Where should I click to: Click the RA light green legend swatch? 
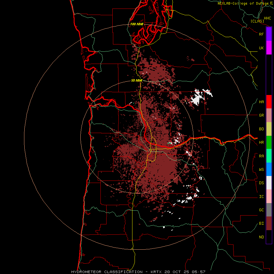[x=269, y=156]
